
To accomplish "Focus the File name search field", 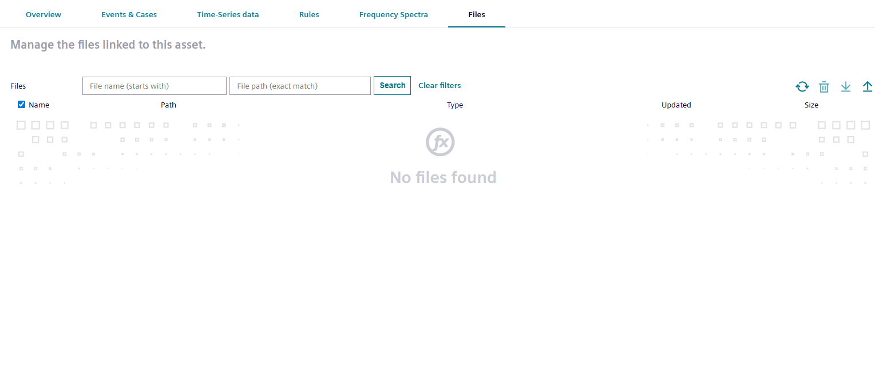I will click(x=155, y=86).
